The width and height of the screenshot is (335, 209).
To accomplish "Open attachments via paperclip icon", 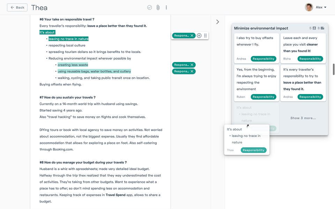I will [x=158, y=7].
